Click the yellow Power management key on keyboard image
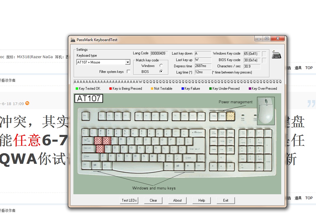Image resolution: width=316 pixels, height=214 pixels. click(x=231, y=116)
